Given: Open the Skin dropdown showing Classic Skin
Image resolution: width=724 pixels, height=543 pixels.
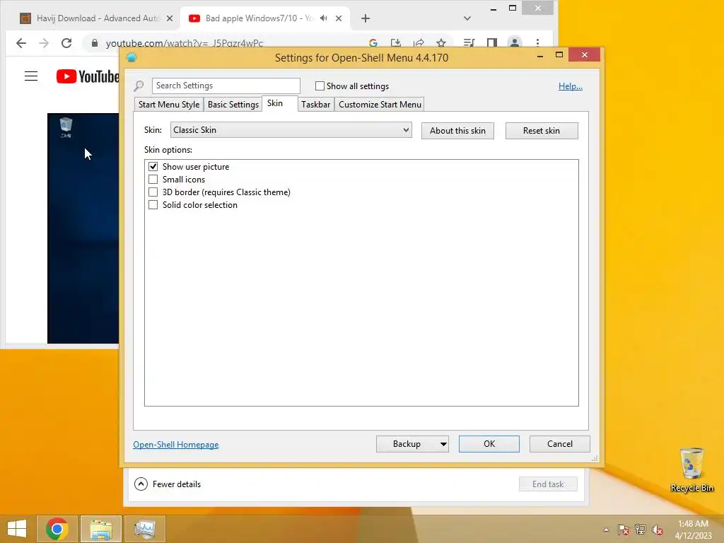Looking at the screenshot, I should [291, 130].
